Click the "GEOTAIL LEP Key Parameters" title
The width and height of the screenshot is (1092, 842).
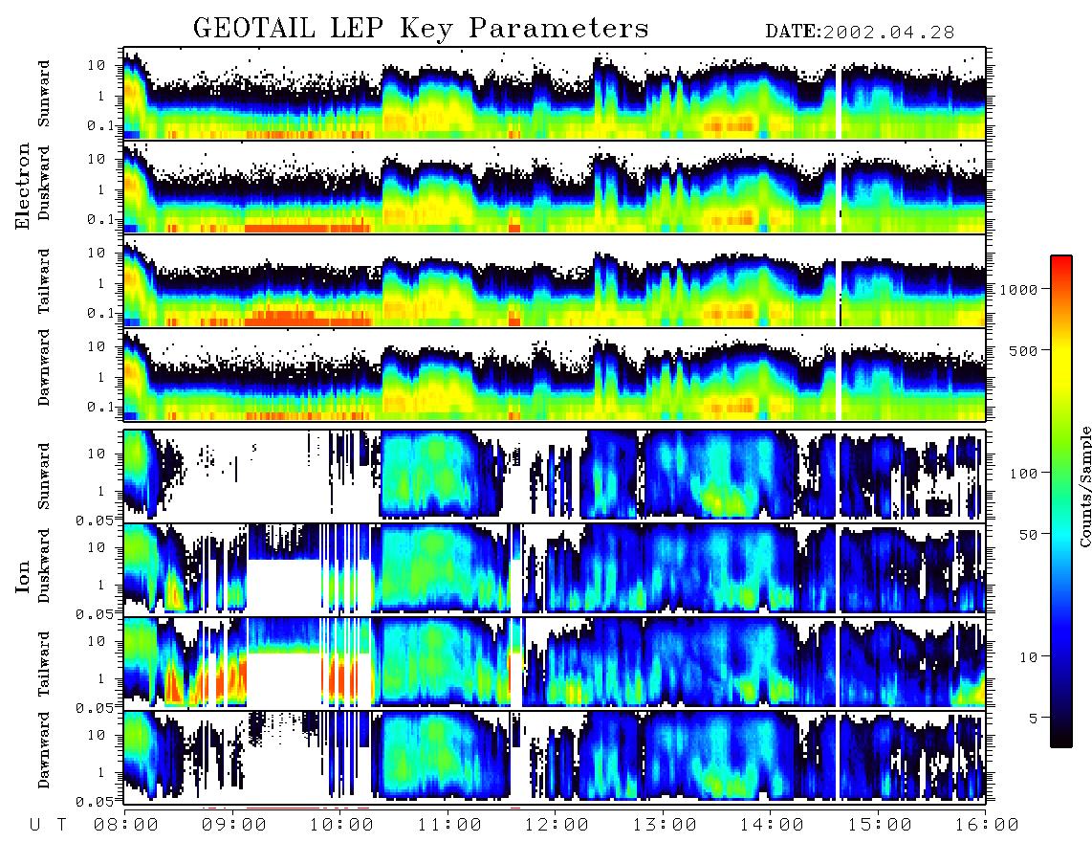pyautogui.click(x=421, y=29)
